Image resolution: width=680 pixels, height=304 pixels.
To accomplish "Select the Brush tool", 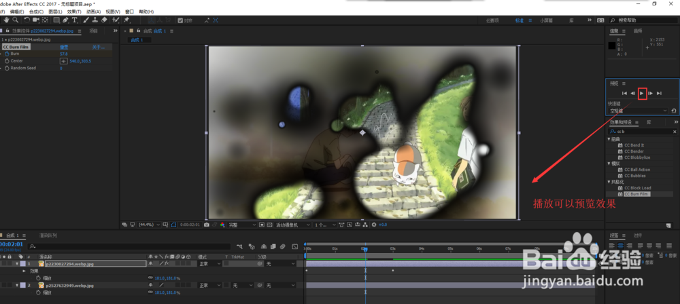I will click(x=86, y=20).
